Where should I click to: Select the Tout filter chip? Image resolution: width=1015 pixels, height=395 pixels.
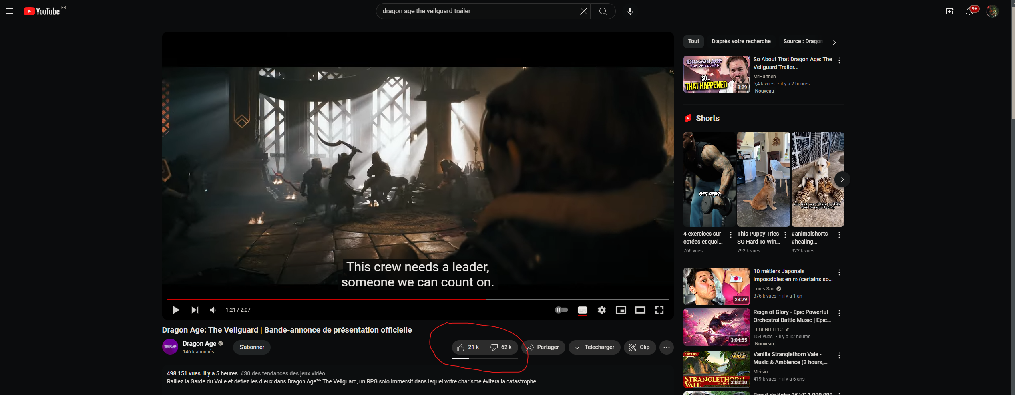(693, 41)
